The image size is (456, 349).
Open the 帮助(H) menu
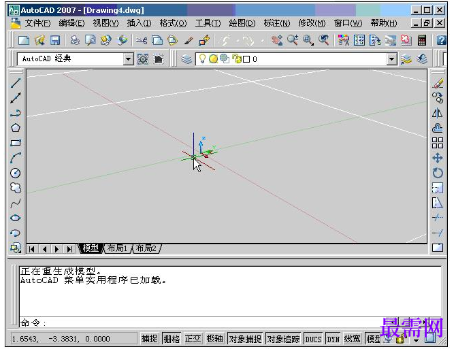coord(384,23)
